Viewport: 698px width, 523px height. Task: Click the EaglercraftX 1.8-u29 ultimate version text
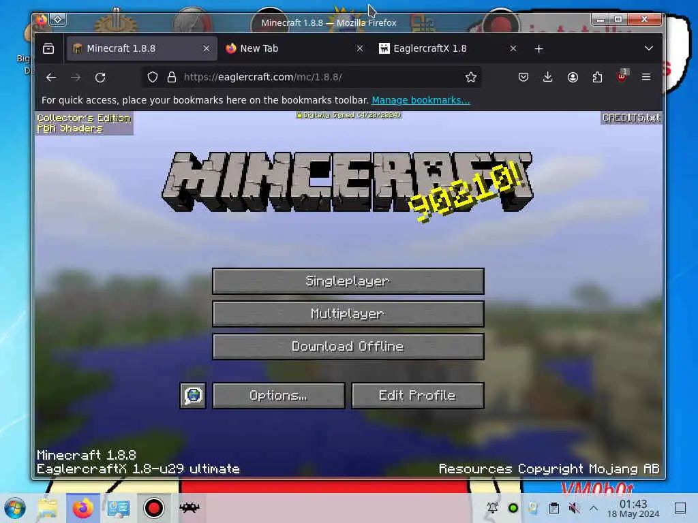pos(138,469)
